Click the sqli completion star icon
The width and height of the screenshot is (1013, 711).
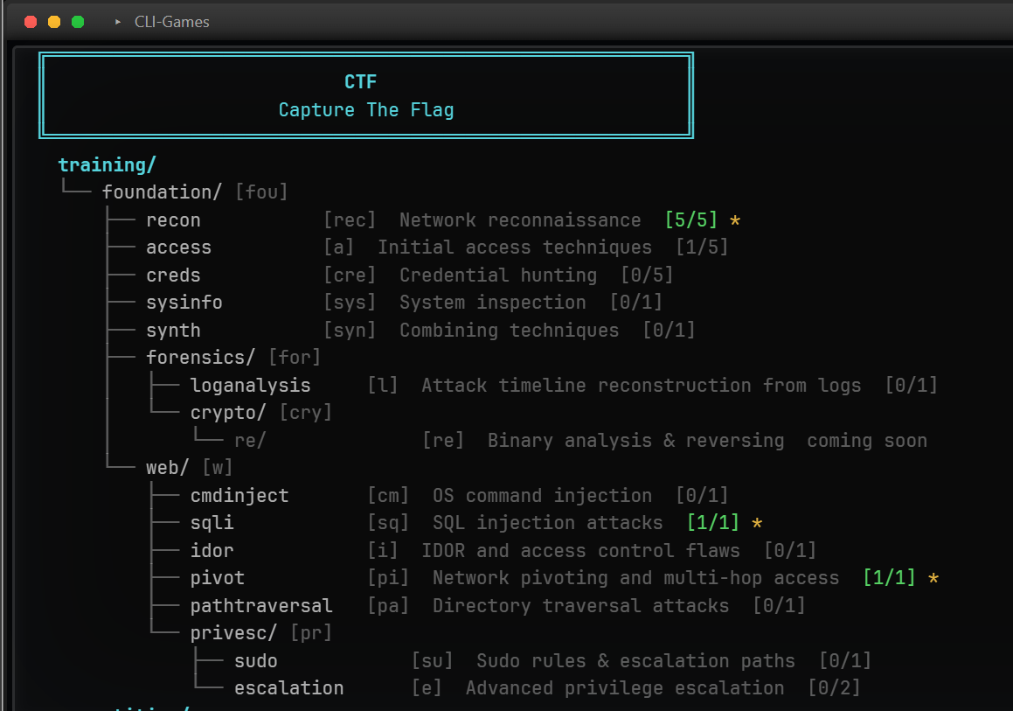click(x=755, y=522)
